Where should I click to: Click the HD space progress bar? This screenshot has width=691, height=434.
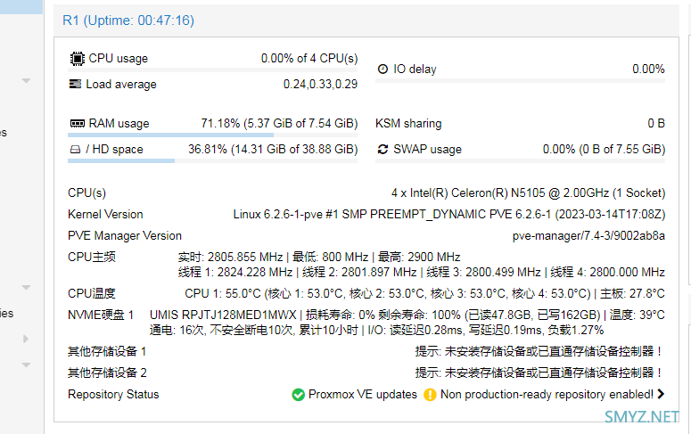[212, 160]
